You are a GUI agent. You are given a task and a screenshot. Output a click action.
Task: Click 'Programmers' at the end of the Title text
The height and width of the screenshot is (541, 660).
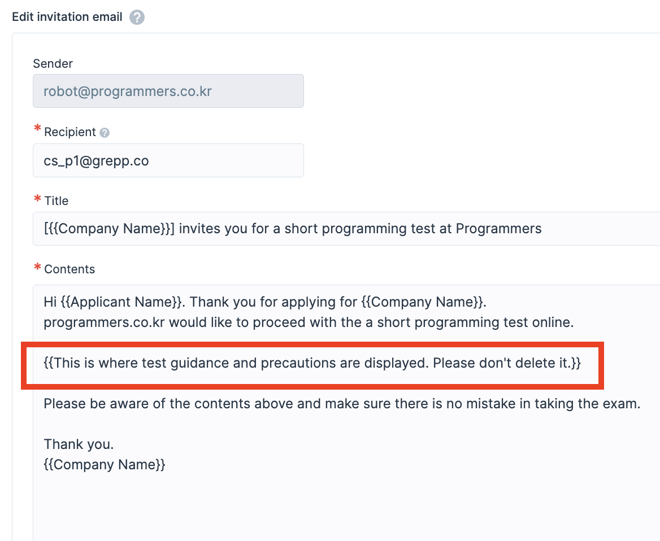(498, 229)
